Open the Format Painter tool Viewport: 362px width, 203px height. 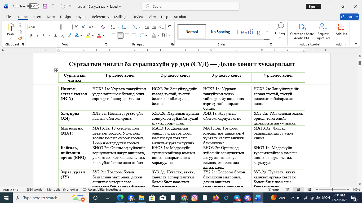click(x=20, y=39)
